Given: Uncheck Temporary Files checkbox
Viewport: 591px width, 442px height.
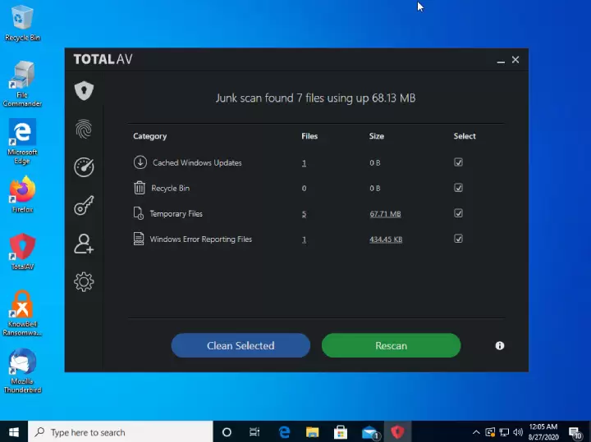Looking at the screenshot, I should pos(458,213).
